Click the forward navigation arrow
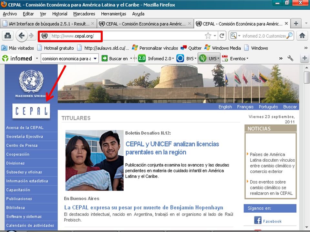Viewport: 310px width, 232px height. pos(31,36)
